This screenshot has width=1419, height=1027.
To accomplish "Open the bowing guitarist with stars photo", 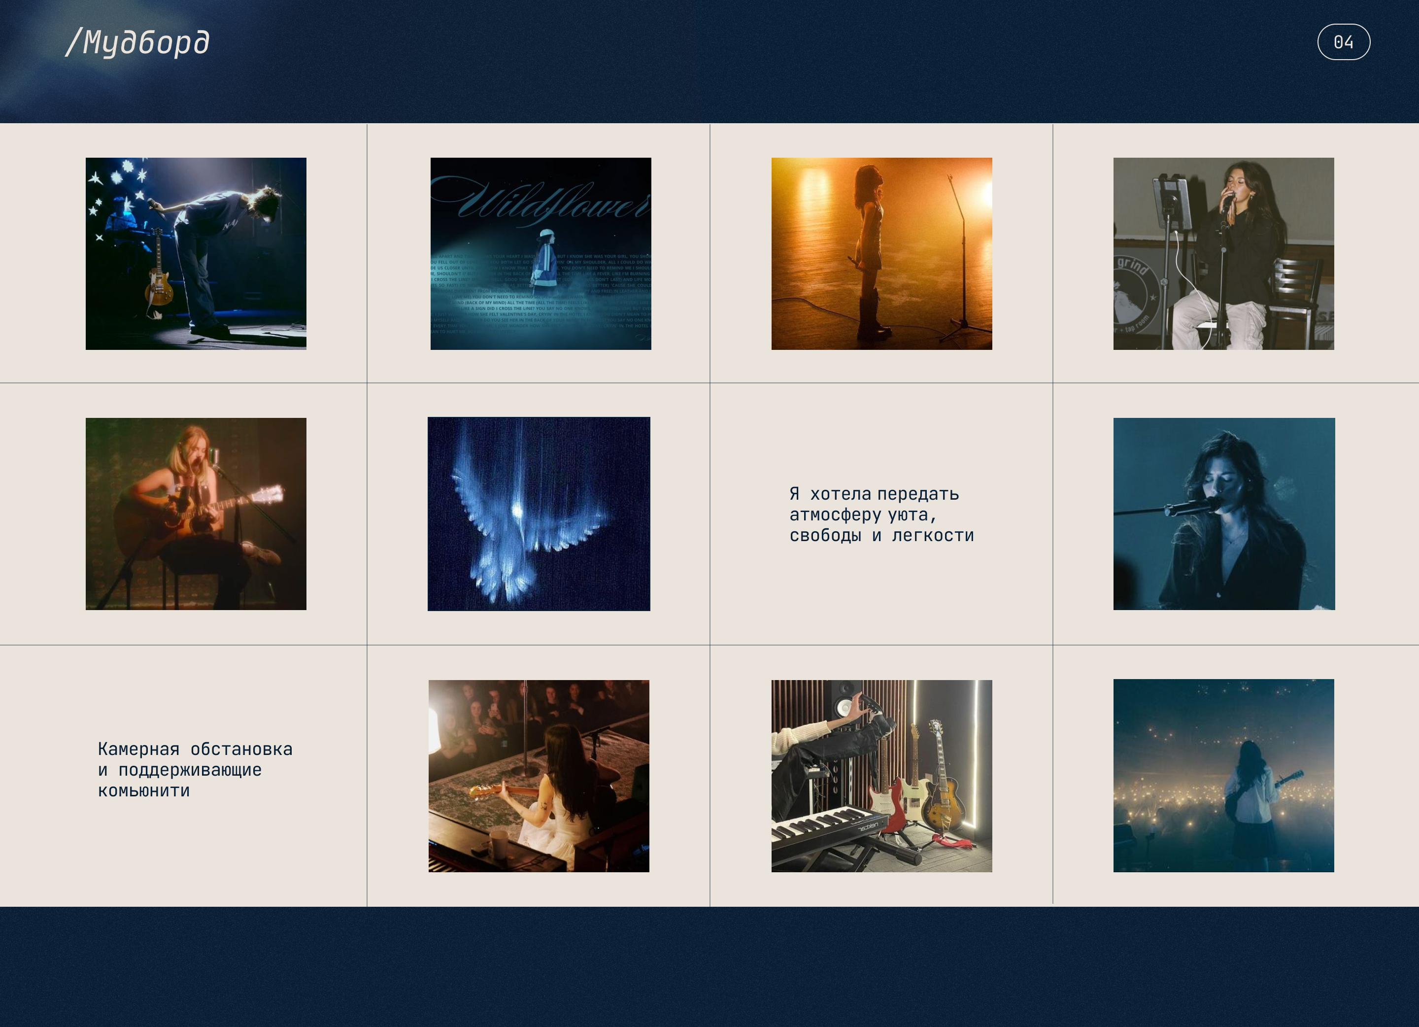I will pyautogui.click(x=196, y=253).
